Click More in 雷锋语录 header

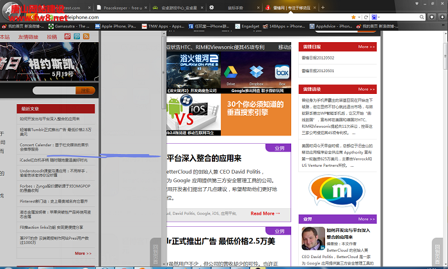tap(366, 89)
